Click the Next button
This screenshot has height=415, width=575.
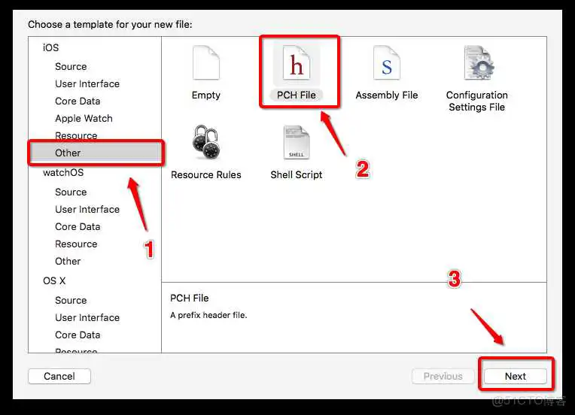click(x=516, y=376)
